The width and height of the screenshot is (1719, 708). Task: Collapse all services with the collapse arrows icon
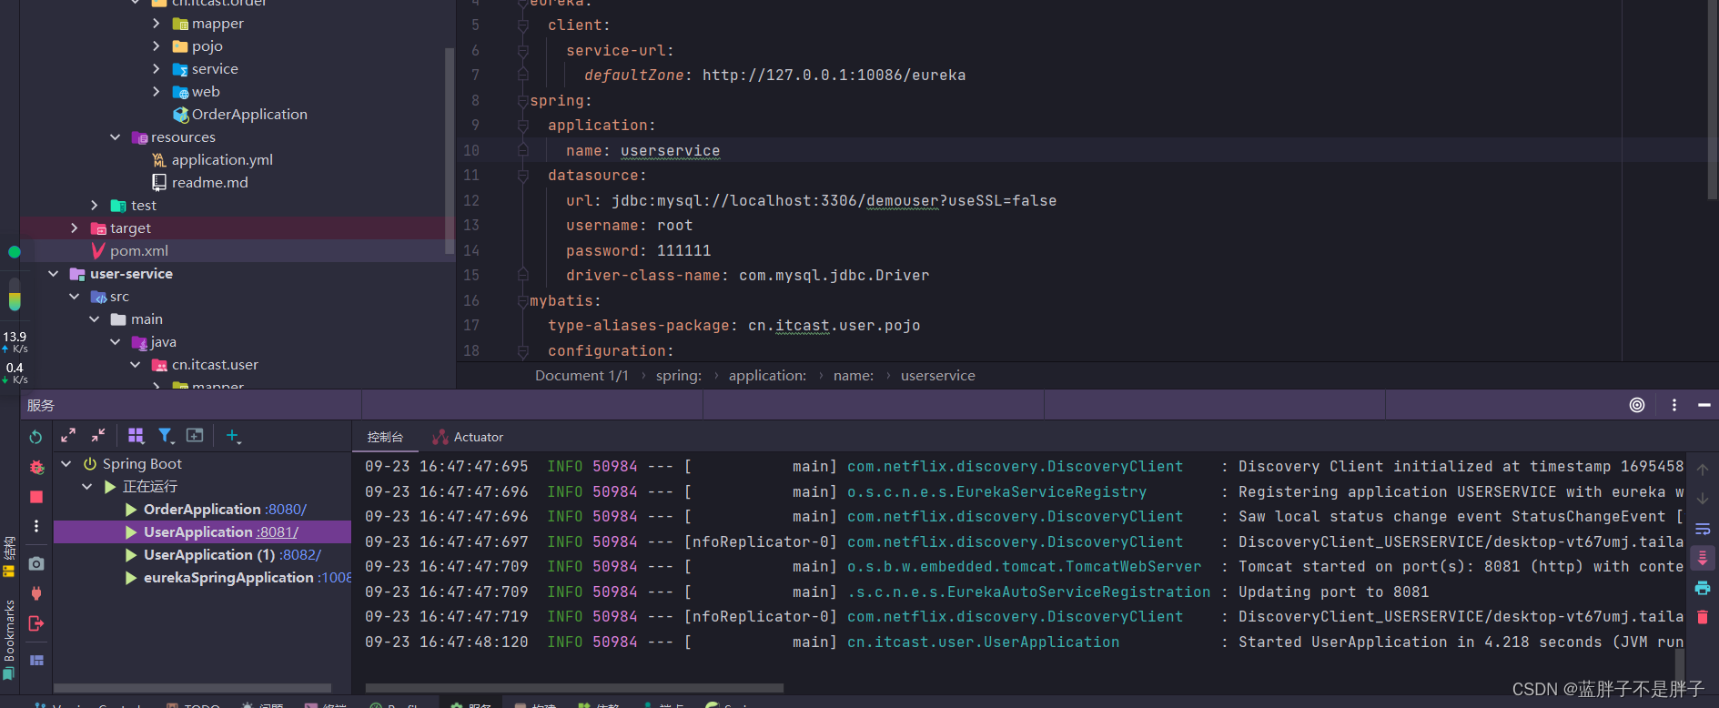tap(98, 436)
